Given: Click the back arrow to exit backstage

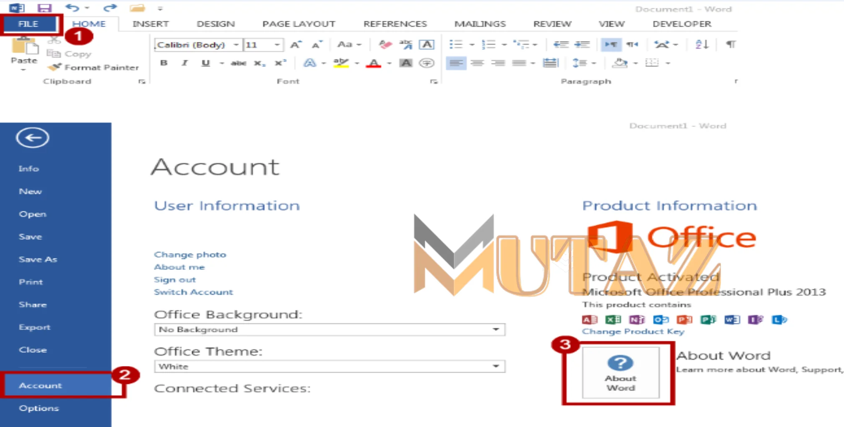Looking at the screenshot, I should point(33,138).
